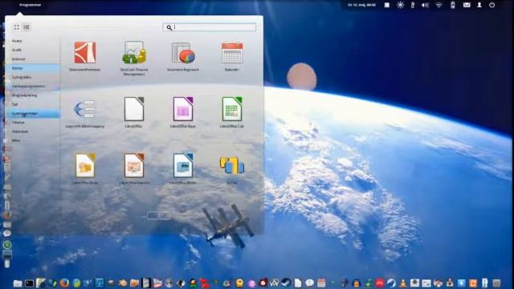
Task: Select the Systemverktøy category
Action: (x=32, y=113)
